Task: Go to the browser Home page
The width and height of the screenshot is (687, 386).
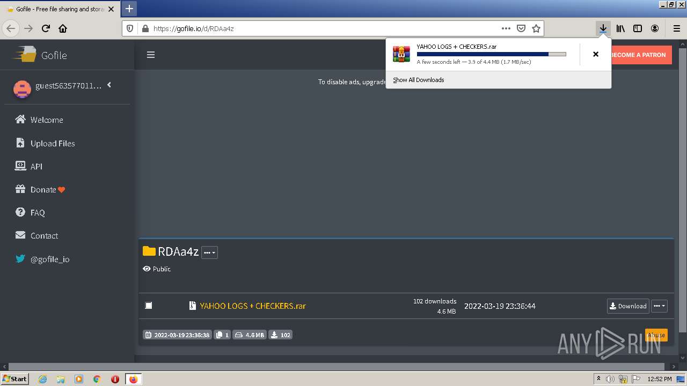Action: click(63, 28)
